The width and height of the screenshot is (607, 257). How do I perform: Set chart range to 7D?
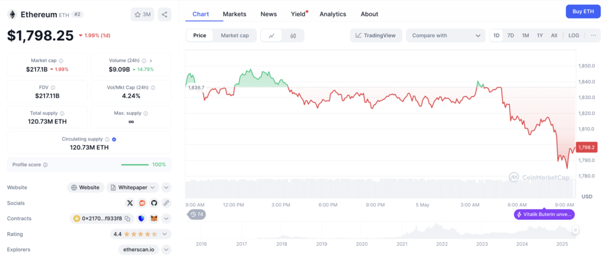point(510,35)
